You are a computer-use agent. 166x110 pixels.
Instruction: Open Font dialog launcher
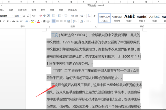point(49,27)
